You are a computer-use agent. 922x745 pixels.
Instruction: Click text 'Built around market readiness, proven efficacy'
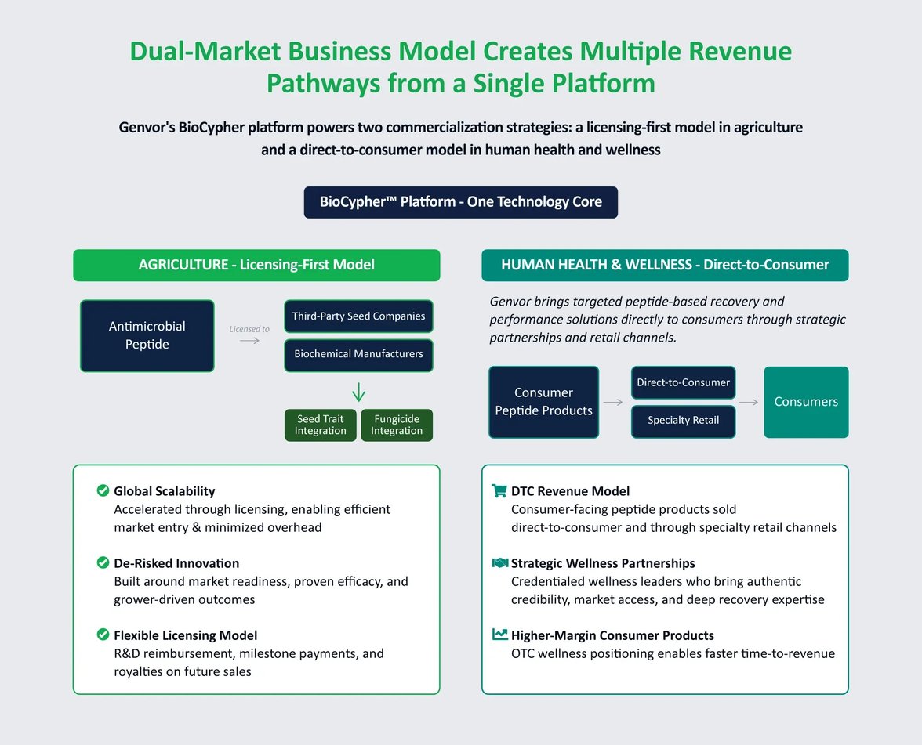(261, 581)
